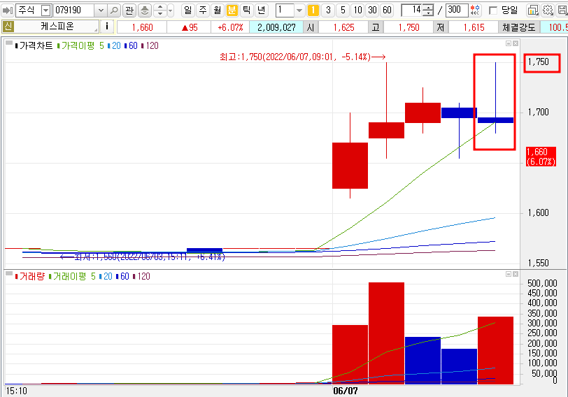Switch chart to weekly 주 period
Image resolution: width=568 pixels, height=397 pixels.
click(202, 10)
